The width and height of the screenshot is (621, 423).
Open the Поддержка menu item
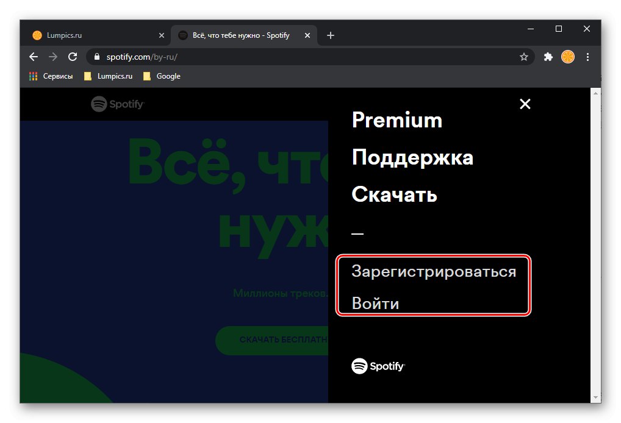pyautogui.click(x=412, y=158)
